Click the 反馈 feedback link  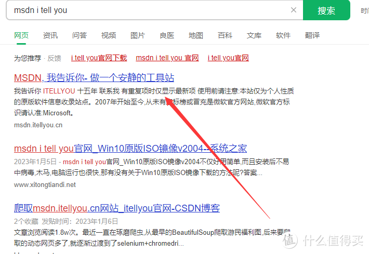tap(55, 58)
